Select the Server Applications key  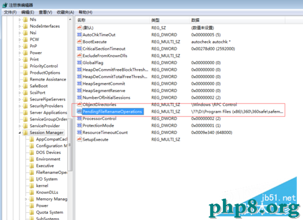tap(48, 113)
